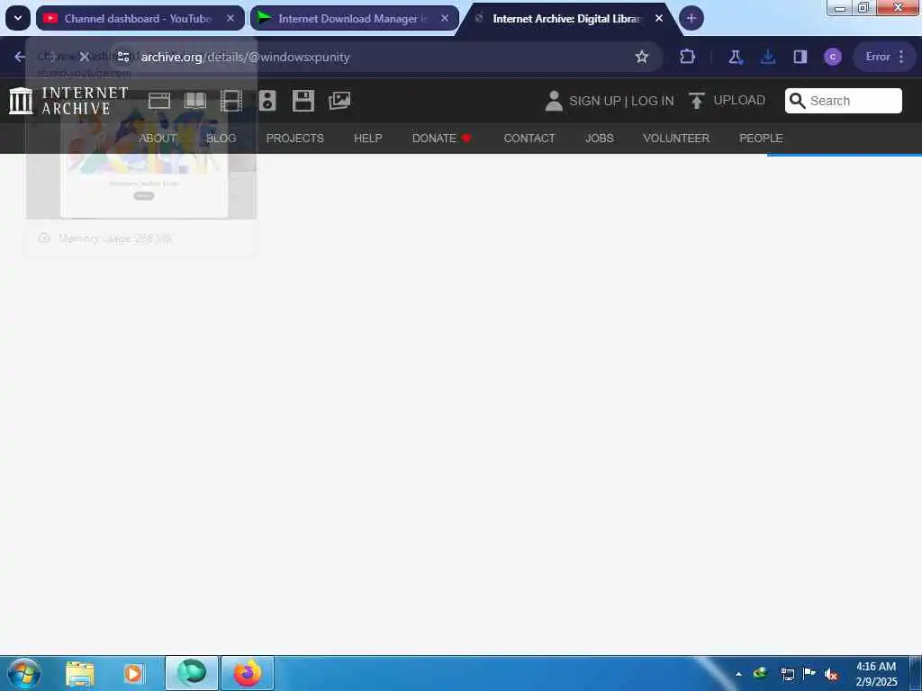Open the SIGN UP link
Viewport: 922px width, 691px height.
tap(594, 101)
